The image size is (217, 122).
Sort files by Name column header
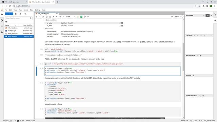(11, 25)
